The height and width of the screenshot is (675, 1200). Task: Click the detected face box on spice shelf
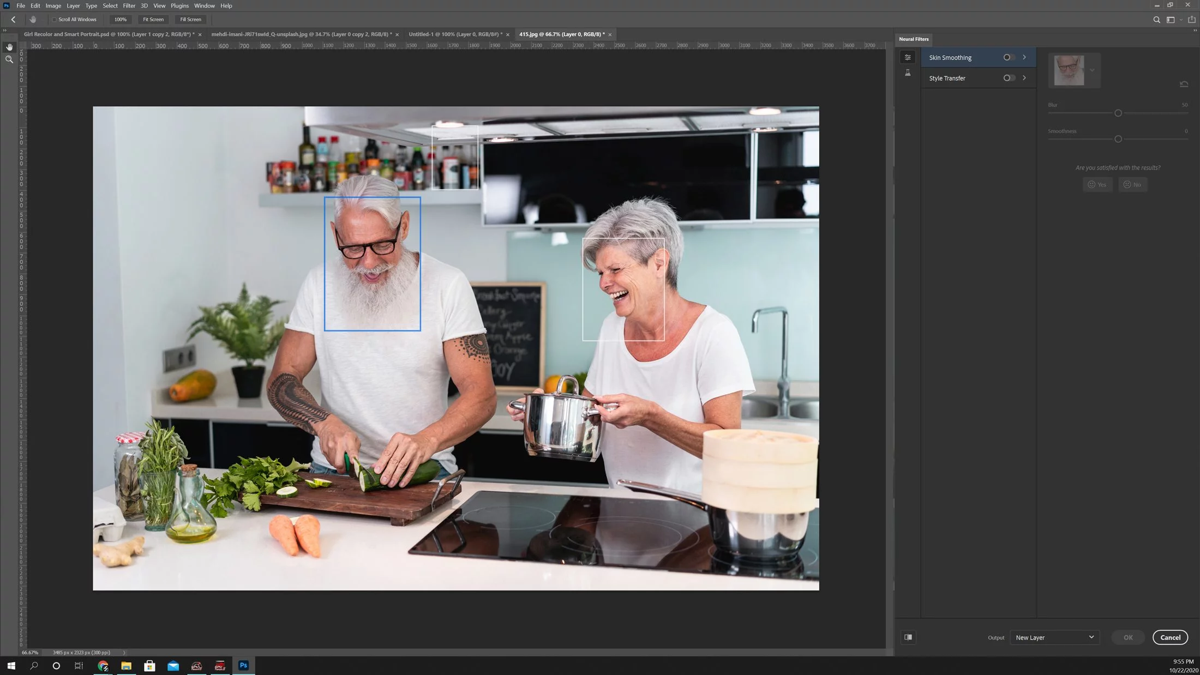pos(455,158)
